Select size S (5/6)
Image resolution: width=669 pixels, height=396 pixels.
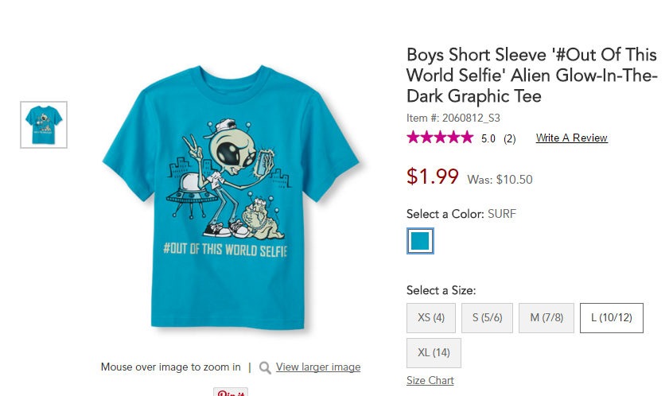488,318
